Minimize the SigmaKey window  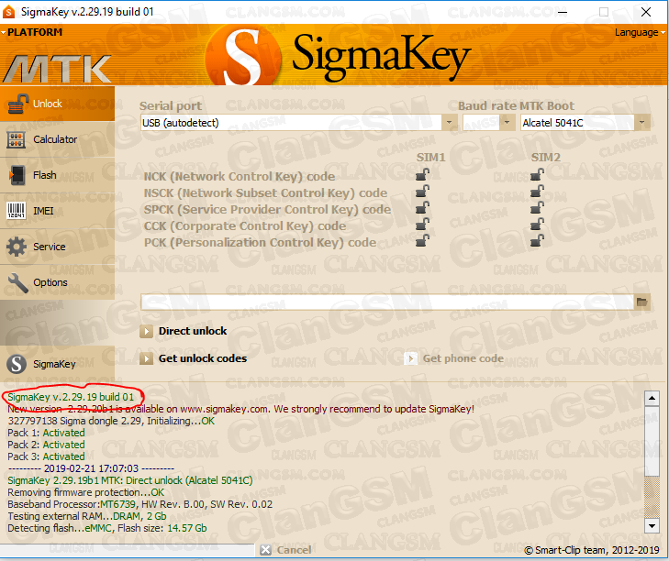(563, 12)
